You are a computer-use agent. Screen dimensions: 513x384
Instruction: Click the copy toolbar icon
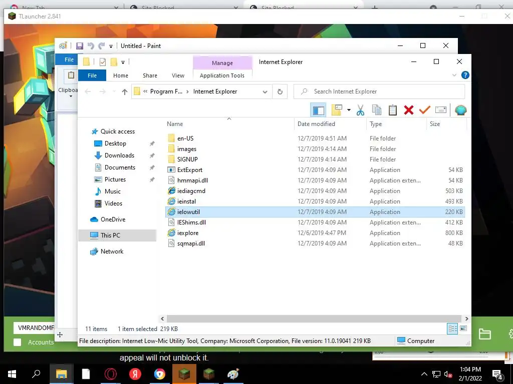point(377,110)
